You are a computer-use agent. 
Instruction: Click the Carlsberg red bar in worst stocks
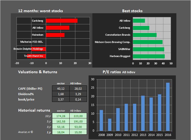pyautogui.click(x=62, y=21)
